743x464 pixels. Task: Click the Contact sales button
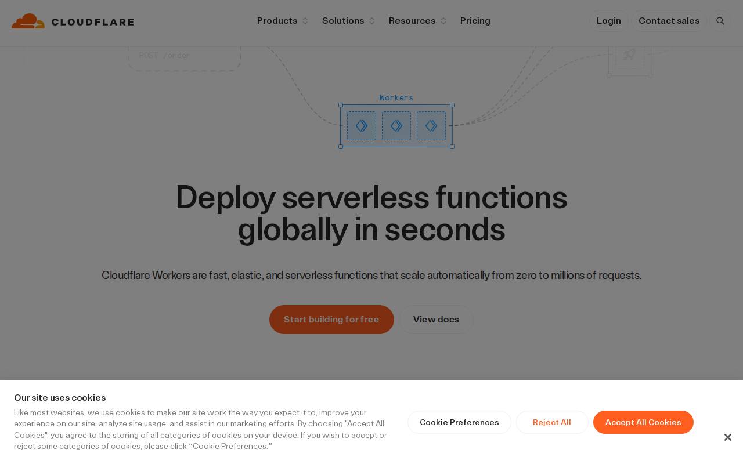tap(669, 21)
